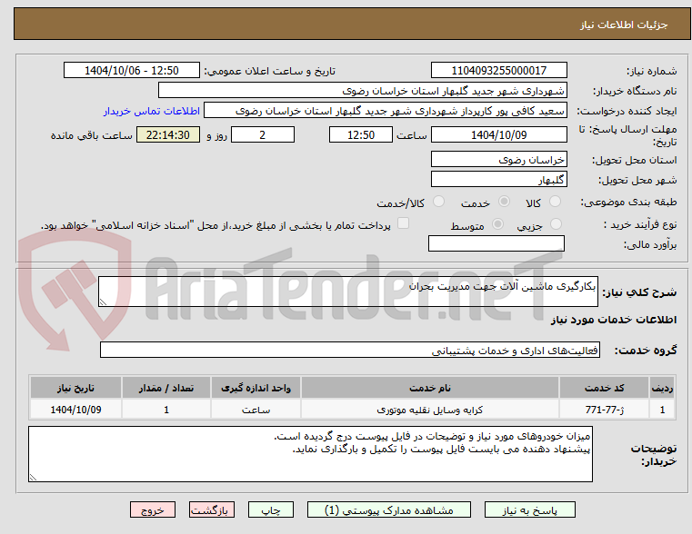Click the چاپ print button
692x534 pixels.
click(x=271, y=509)
